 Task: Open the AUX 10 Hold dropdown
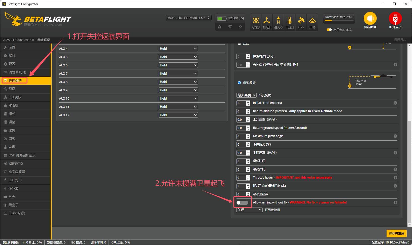178,98
